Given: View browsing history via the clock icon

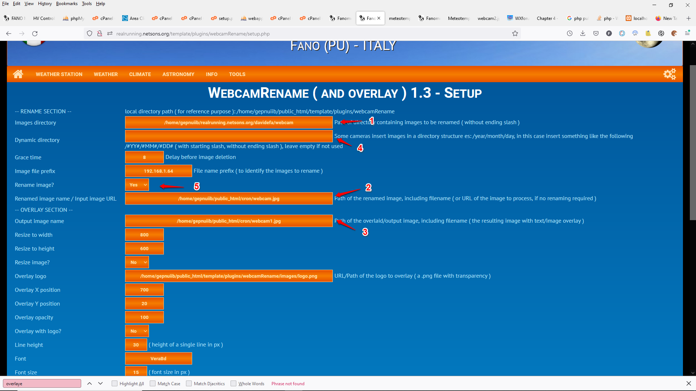Looking at the screenshot, I should click(x=569, y=33).
